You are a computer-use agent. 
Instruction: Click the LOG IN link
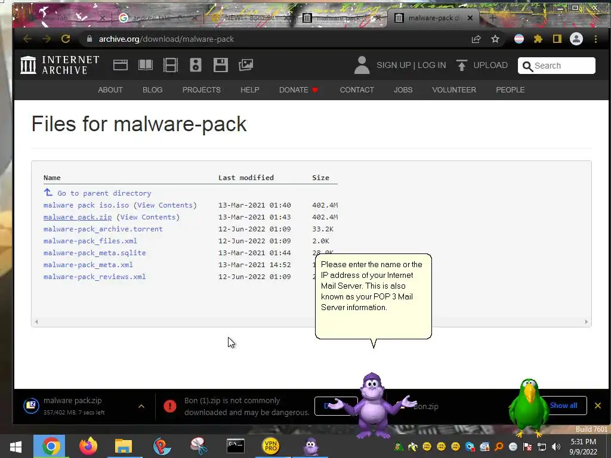[432, 65]
